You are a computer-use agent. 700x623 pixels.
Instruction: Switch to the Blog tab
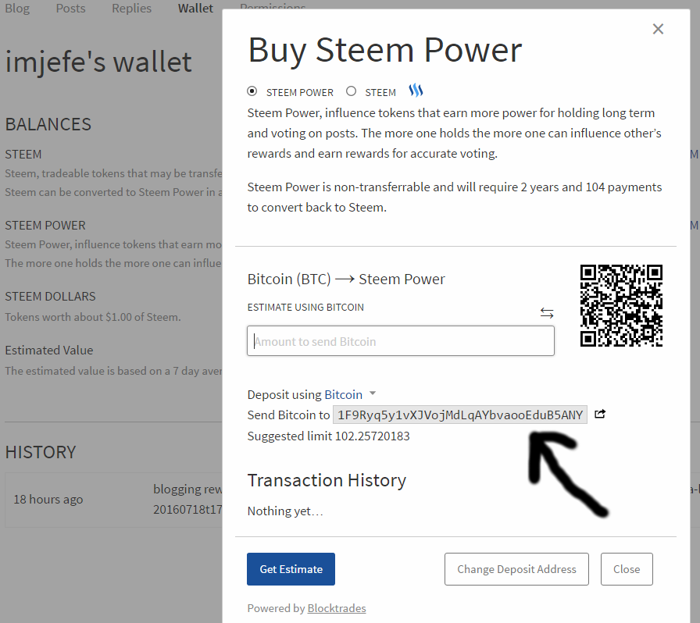pos(17,8)
